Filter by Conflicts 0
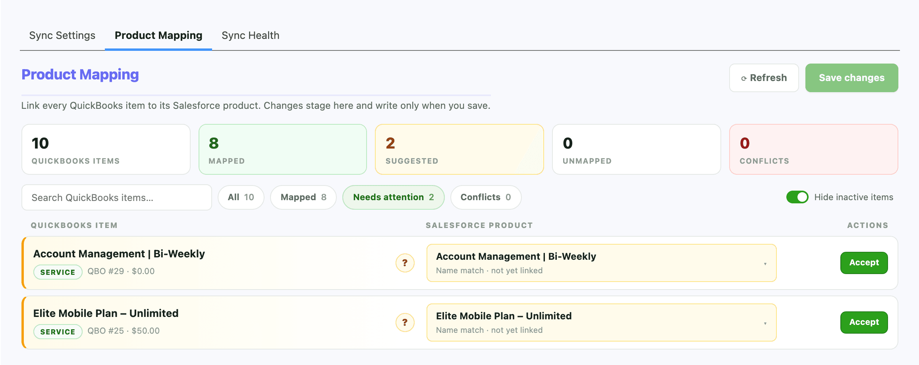The image size is (919, 365). coord(486,197)
